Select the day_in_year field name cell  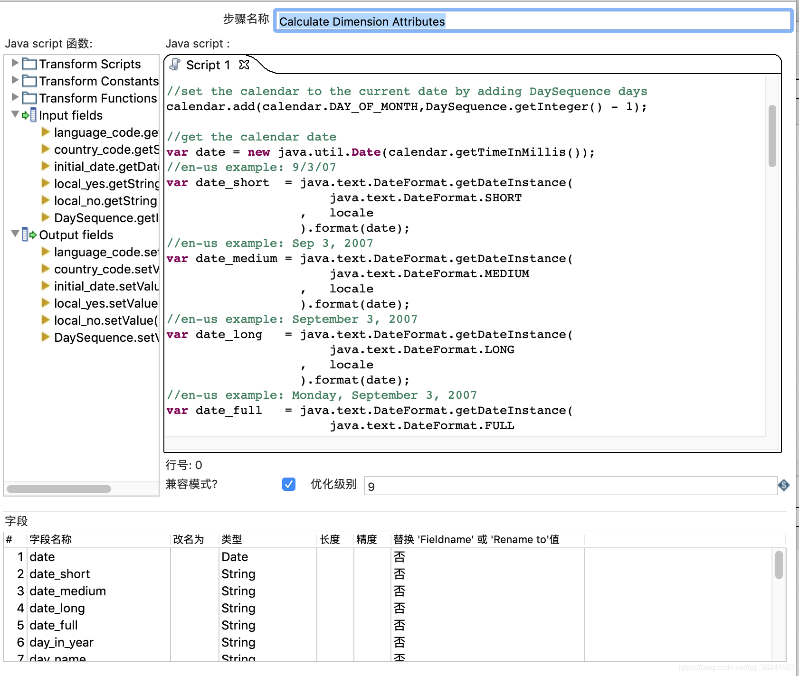[98, 642]
